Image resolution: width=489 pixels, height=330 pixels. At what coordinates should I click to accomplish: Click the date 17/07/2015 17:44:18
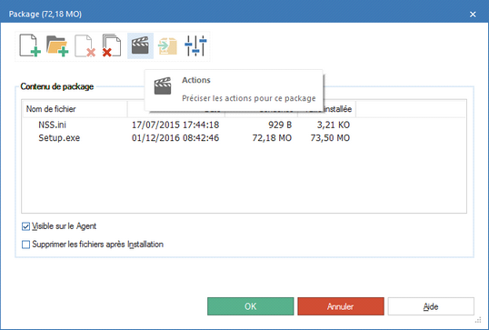[x=175, y=125]
